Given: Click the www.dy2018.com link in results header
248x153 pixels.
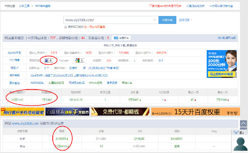Looking at the screenshot, I should pyautogui.click(x=25, y=124).
